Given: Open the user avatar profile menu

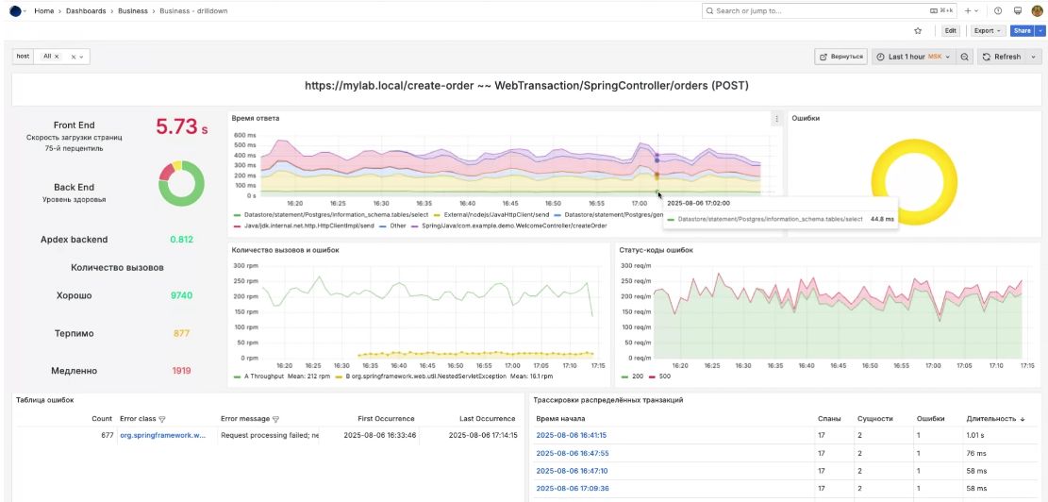Looking at the screenshot, I should pos(1038,10).
